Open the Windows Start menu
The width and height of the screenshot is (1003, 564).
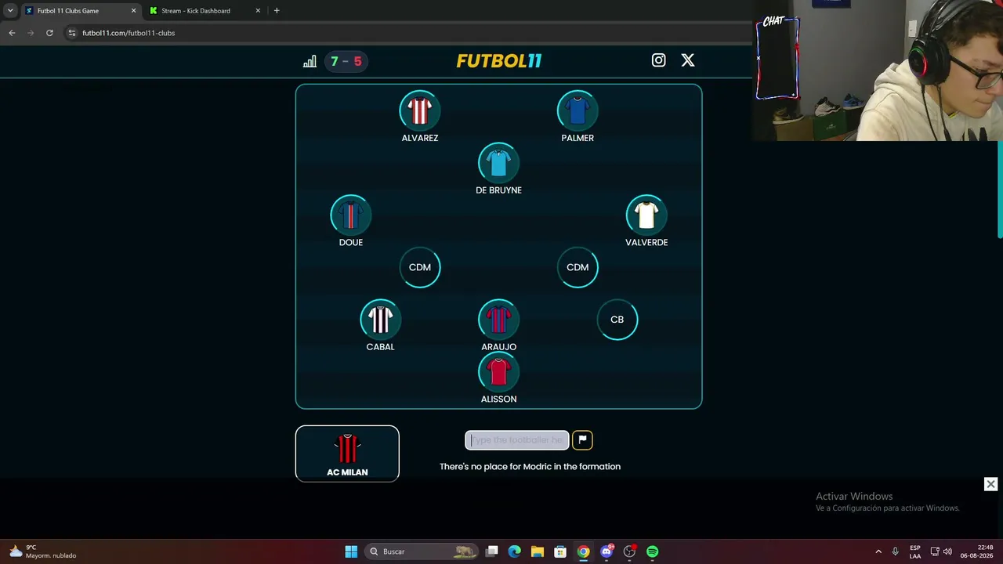(x=351, y=551)
